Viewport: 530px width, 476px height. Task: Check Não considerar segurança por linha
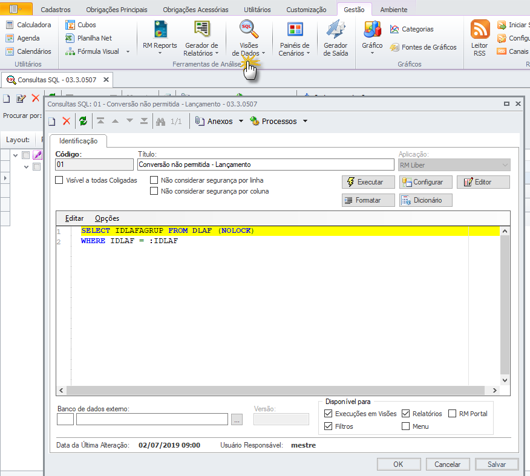154,180
